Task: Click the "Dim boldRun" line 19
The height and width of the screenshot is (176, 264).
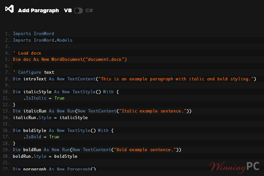Action: (x=97, y=150)
